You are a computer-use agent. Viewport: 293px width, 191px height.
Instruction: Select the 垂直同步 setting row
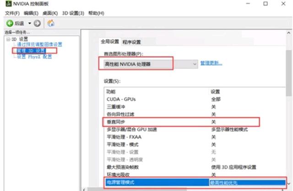tap(194, 122)
